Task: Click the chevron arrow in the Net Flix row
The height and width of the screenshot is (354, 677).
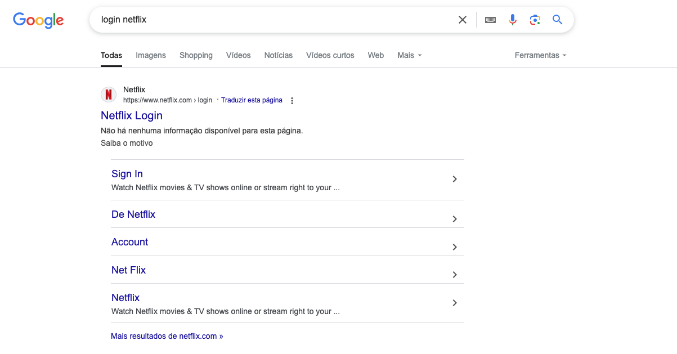Action: [455, 275]
